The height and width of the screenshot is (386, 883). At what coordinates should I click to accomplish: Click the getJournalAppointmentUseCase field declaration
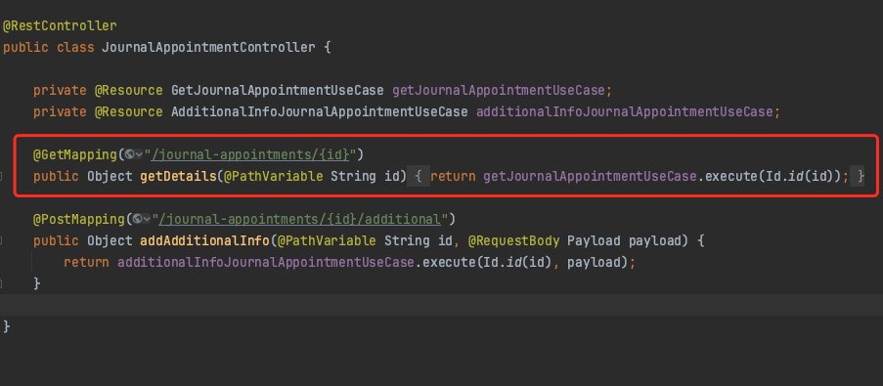click(x=498, y=90)
